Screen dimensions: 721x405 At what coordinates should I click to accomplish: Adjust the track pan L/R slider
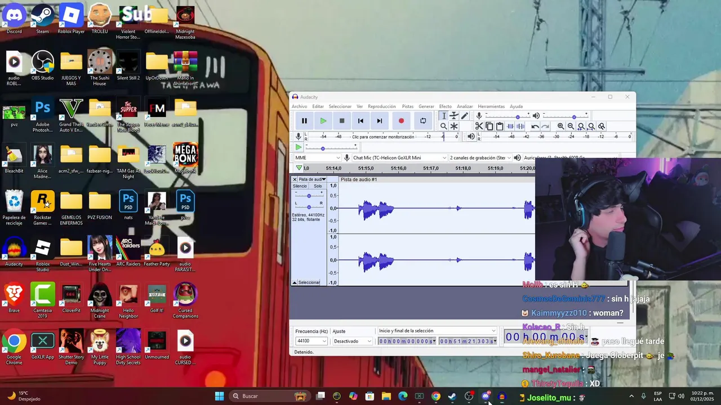[309, 206]
